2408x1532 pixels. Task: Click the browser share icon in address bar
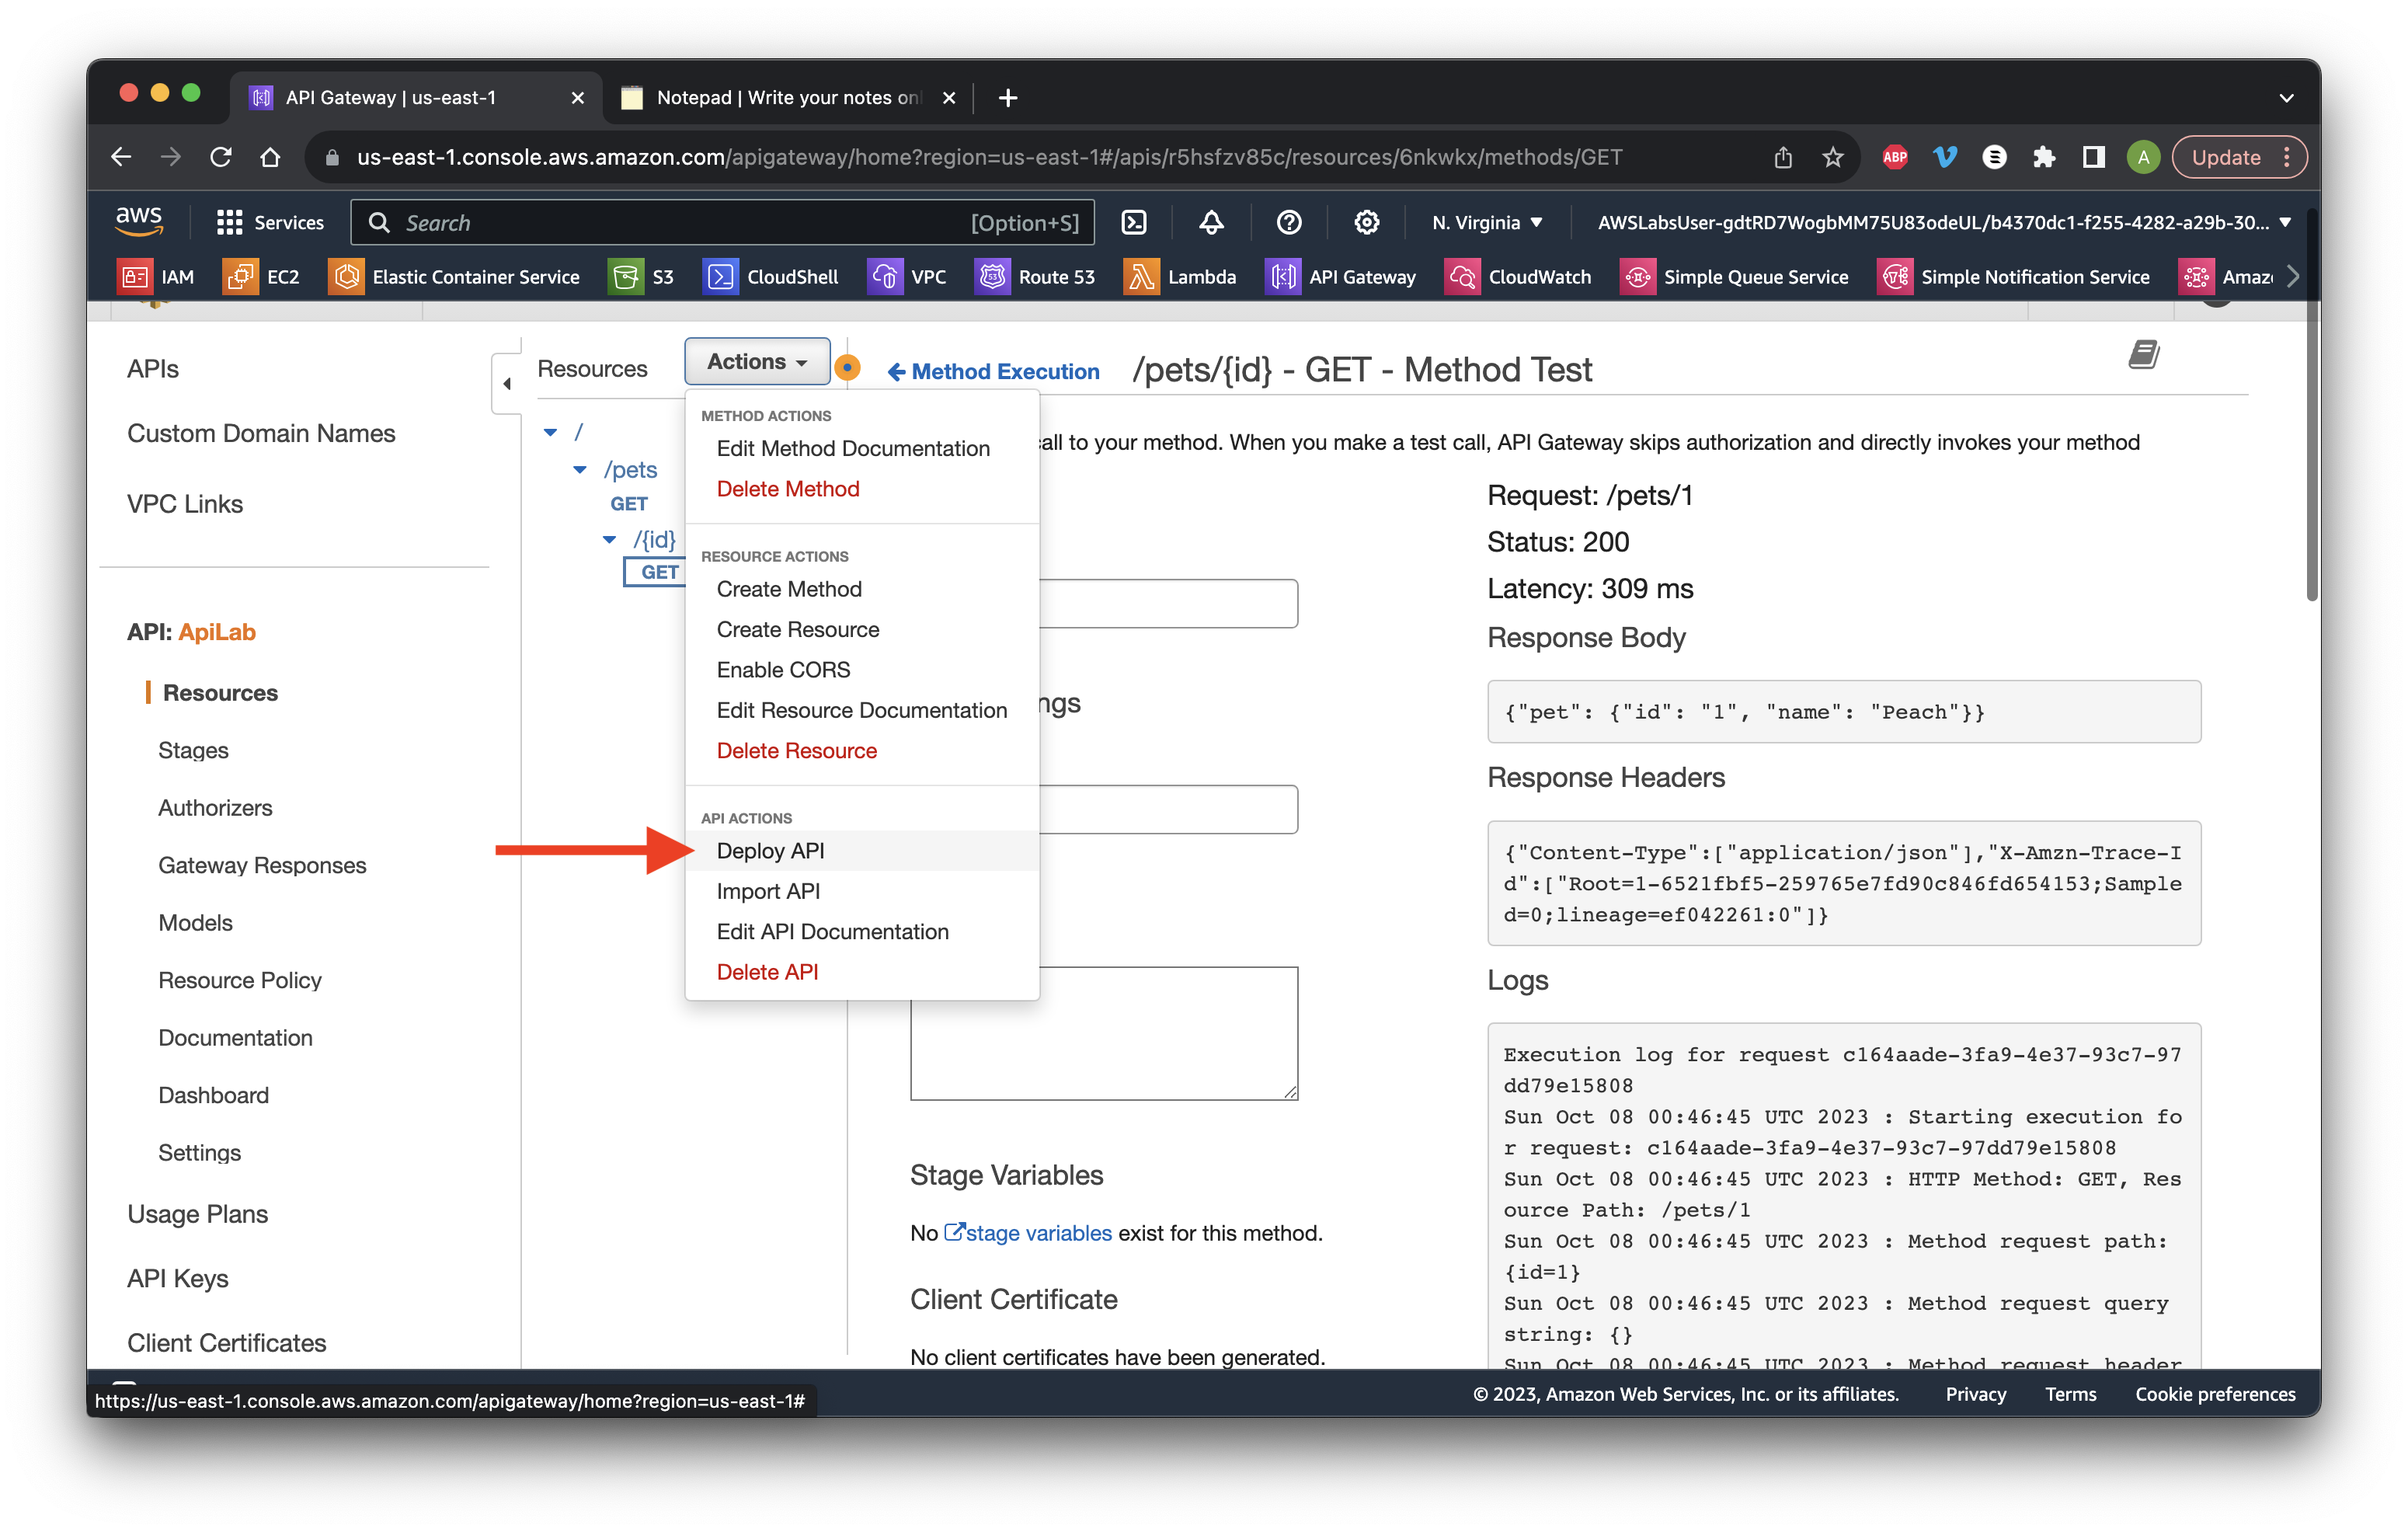(x=1783, y=157)
